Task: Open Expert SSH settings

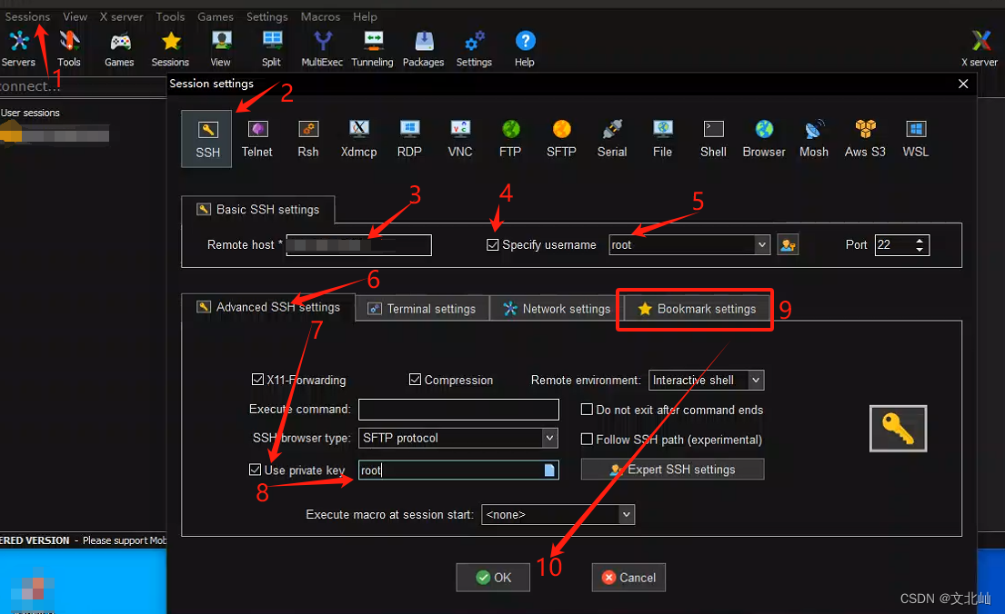Action: pyautogui.click(x=672, y=470)
